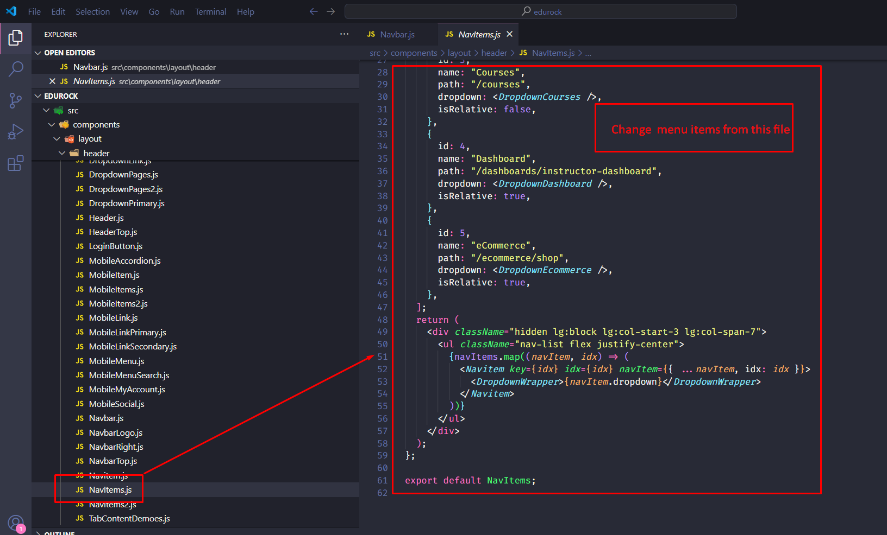887x535 pixels.
Task: Open the Terminal menu
Action: (x=210, y=11)
